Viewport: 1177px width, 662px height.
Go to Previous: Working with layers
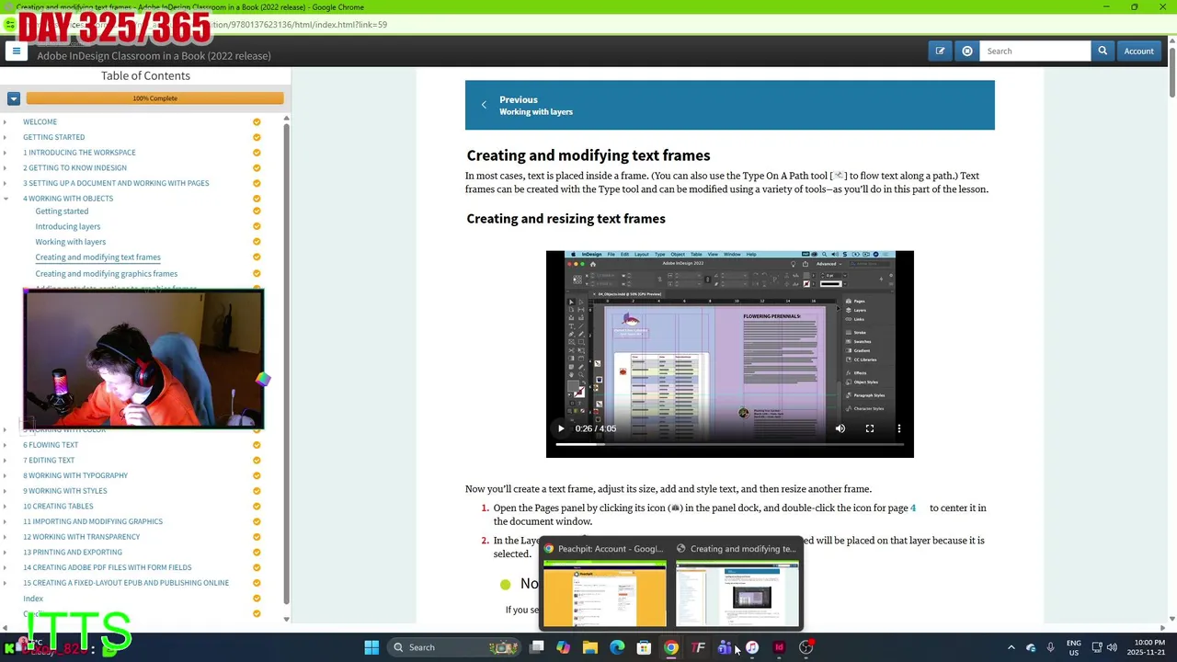[x=729, y=105]
